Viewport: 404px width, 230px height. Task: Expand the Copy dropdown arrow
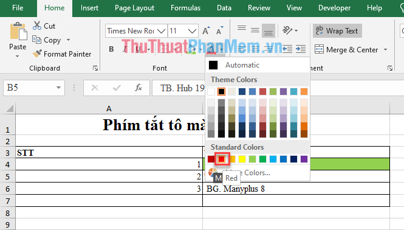(x=68, y=40)
